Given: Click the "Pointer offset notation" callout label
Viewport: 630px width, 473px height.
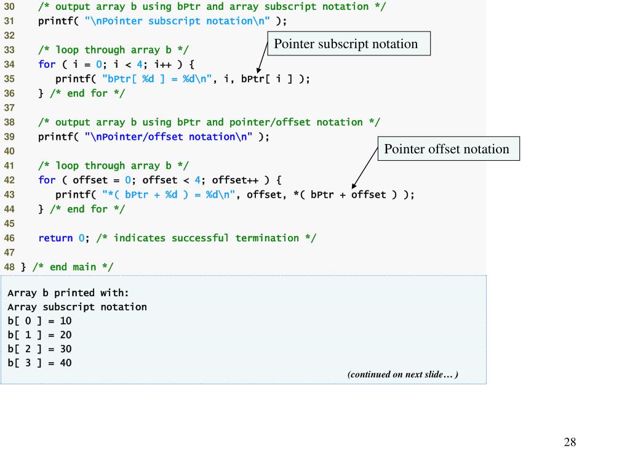Looking at the screenshot, I should [x=449, y=149].
